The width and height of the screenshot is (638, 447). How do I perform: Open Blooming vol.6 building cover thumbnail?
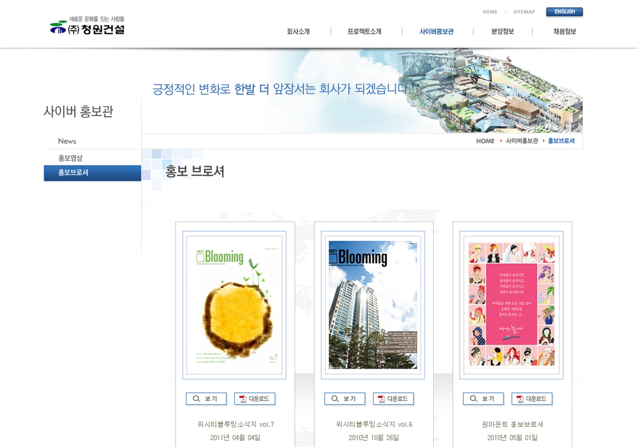[x=373, y=305]
